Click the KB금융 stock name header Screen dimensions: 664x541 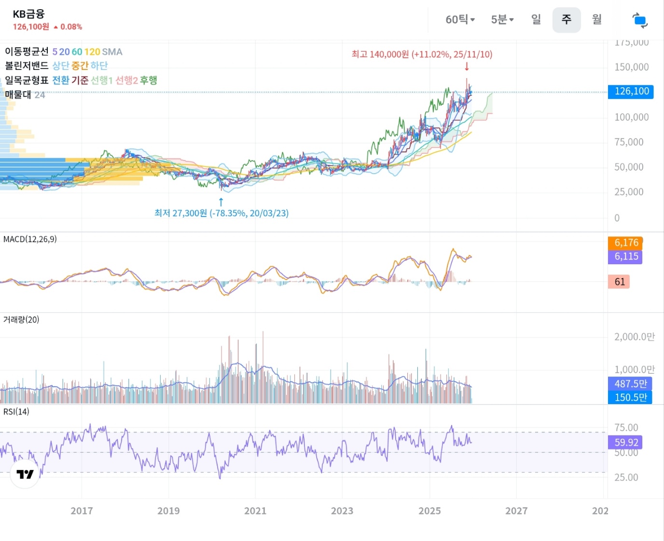click(28, 14)
